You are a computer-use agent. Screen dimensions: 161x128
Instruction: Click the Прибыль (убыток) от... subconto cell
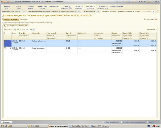tap(39, 41)
